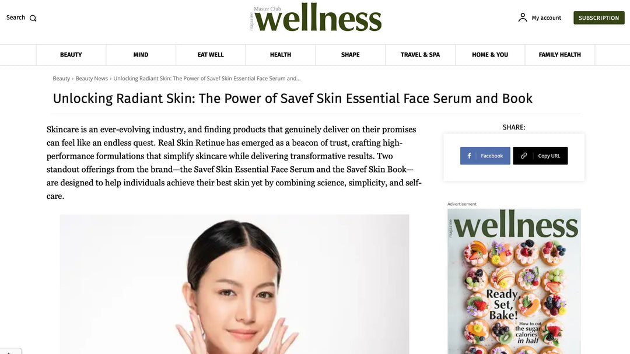Click the Wellness magazine cover advertisement
The height and width of the screenshot is (354, 630).
[x=514, y=281]
